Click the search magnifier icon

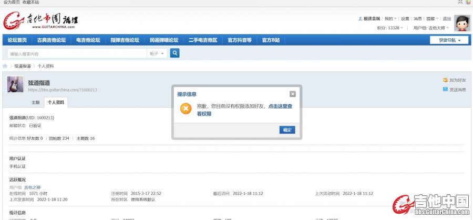(x=175, y=53)
